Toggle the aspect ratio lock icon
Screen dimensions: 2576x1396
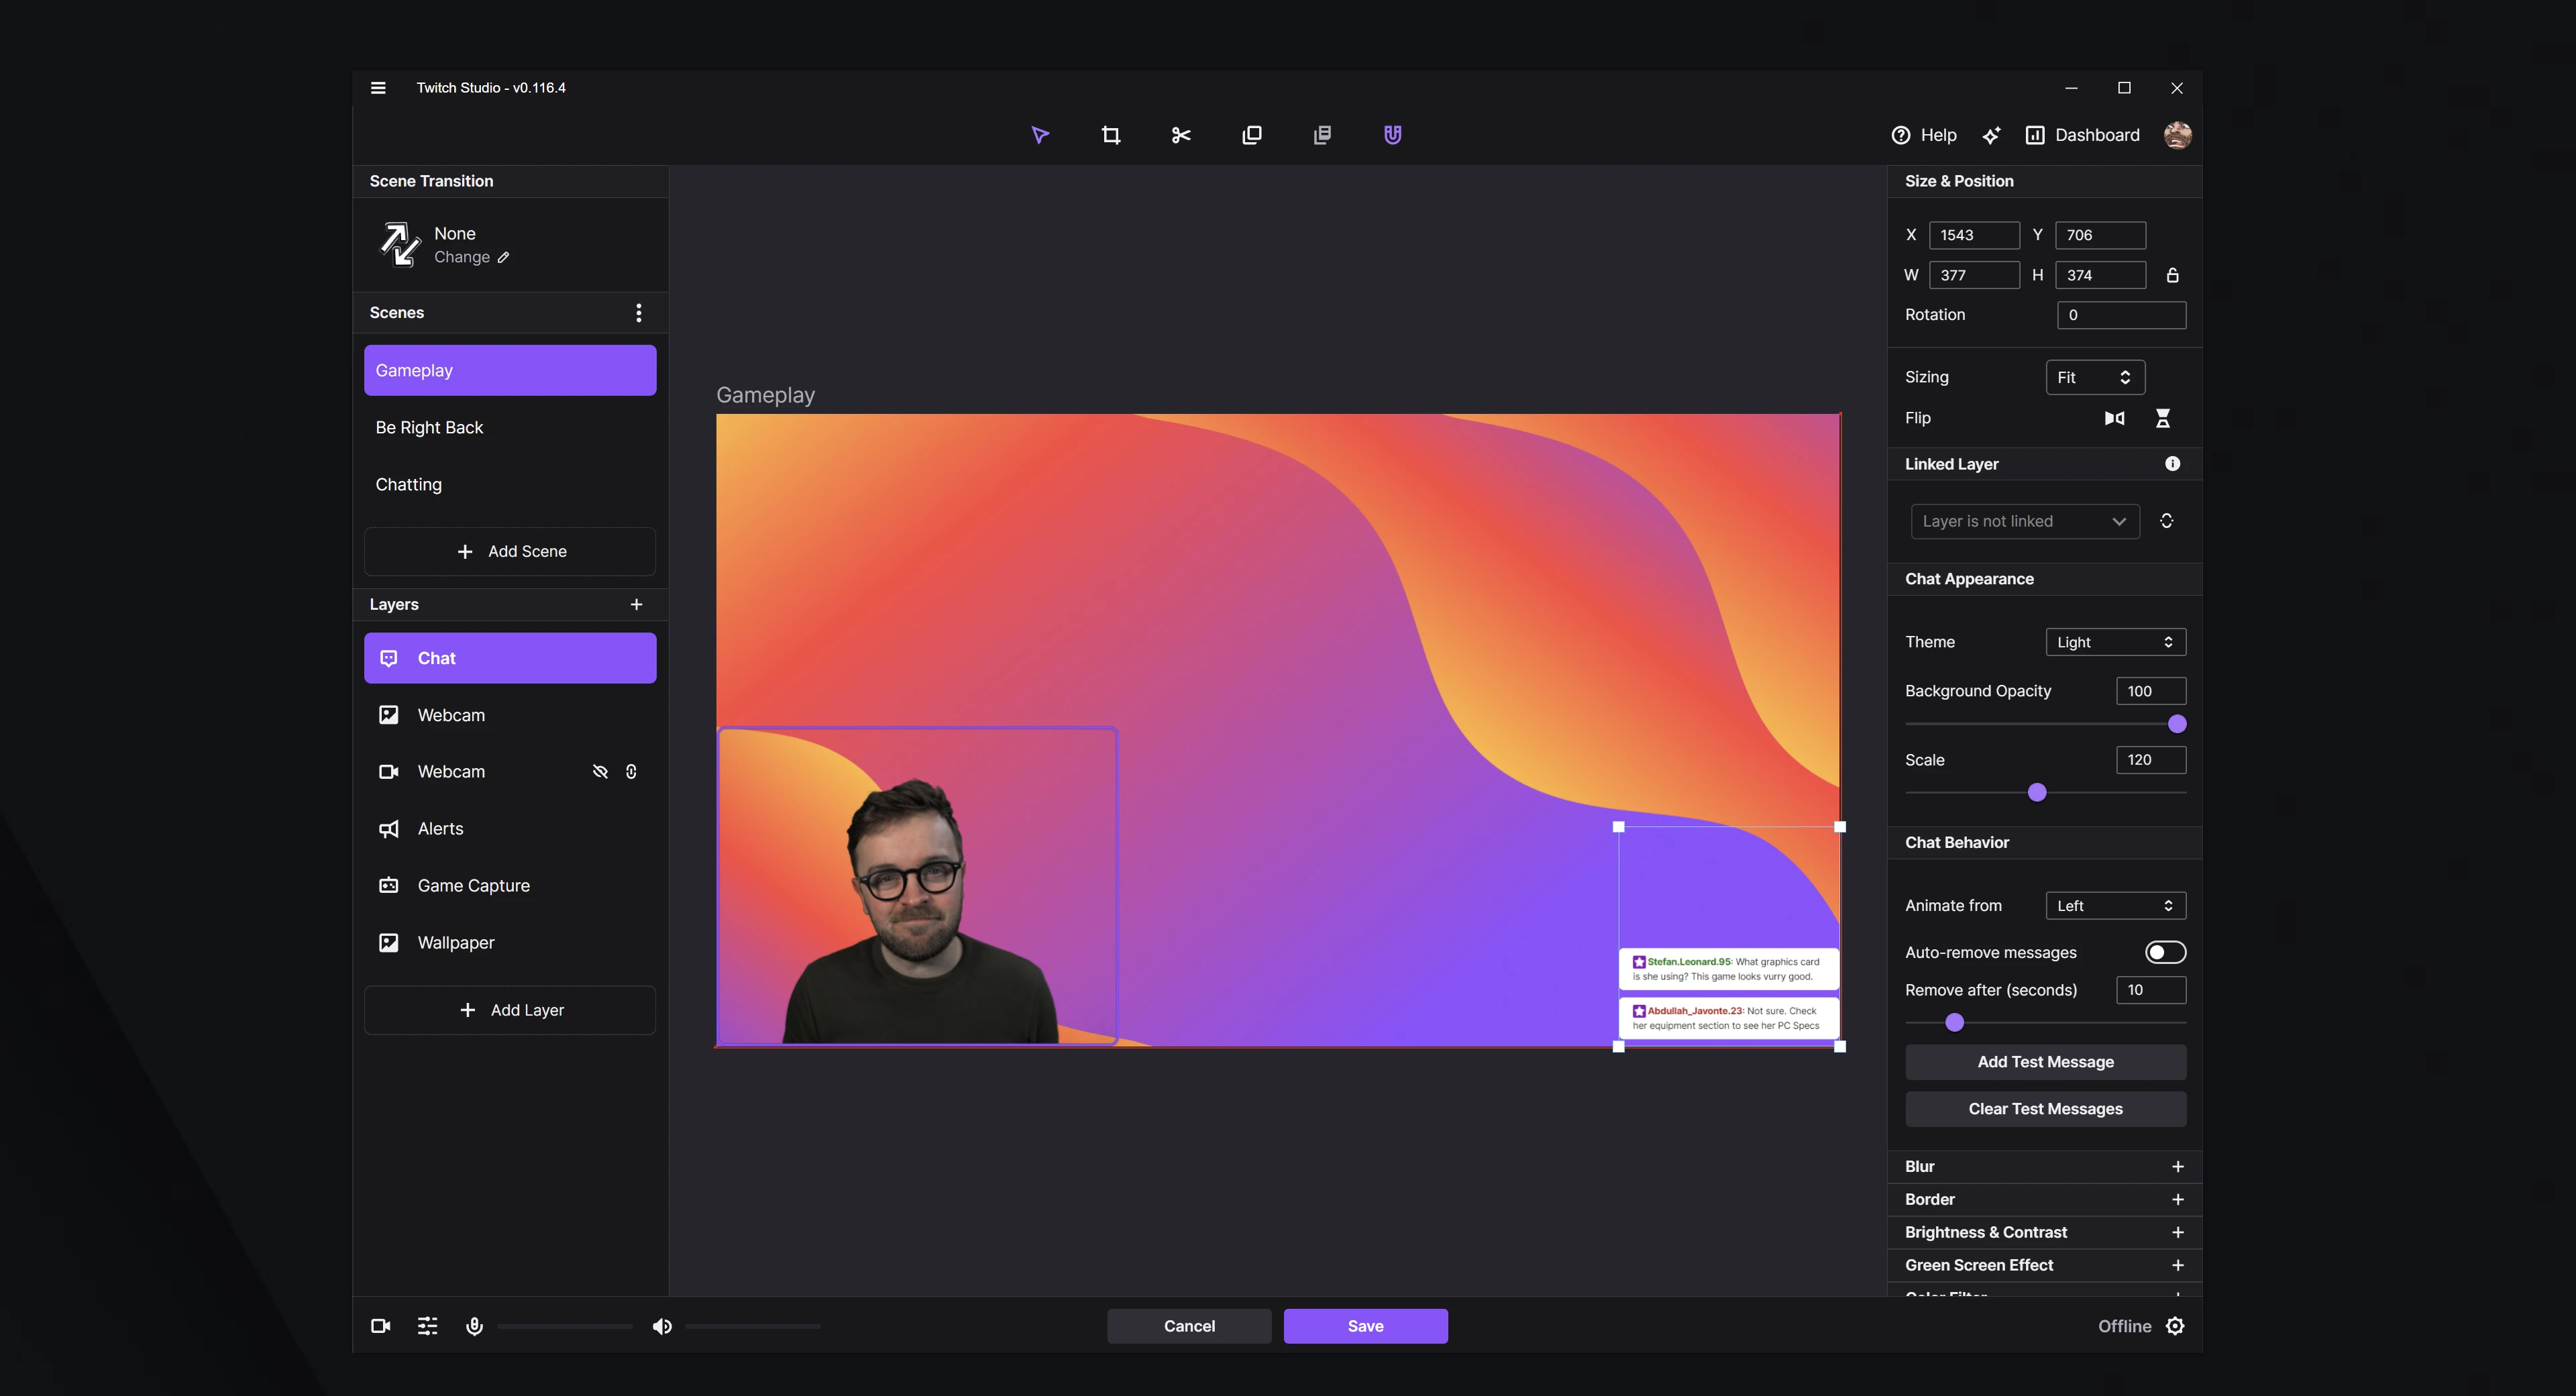2172,275
